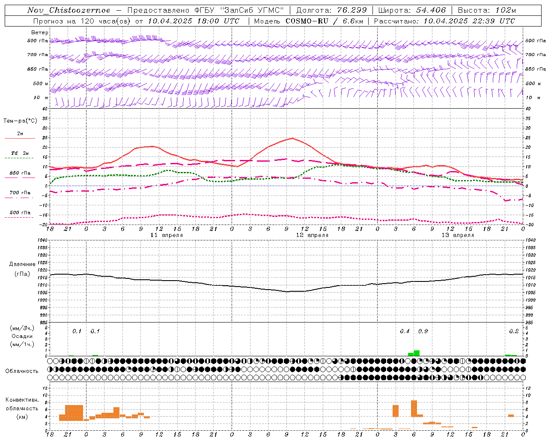Click the (гПа) unit under Давление
The width and height of the screenshot is (548, 438).
pos(22,274)
